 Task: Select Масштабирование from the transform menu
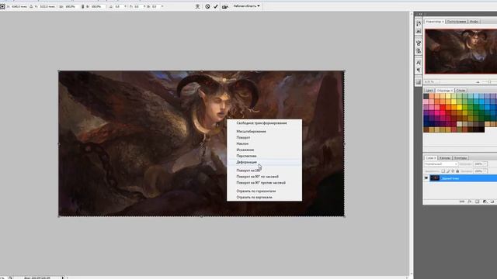[251, 131]
